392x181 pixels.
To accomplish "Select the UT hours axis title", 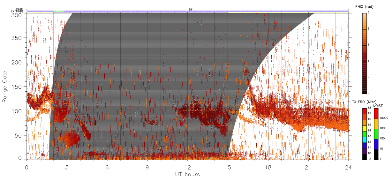I will point(187,174).
